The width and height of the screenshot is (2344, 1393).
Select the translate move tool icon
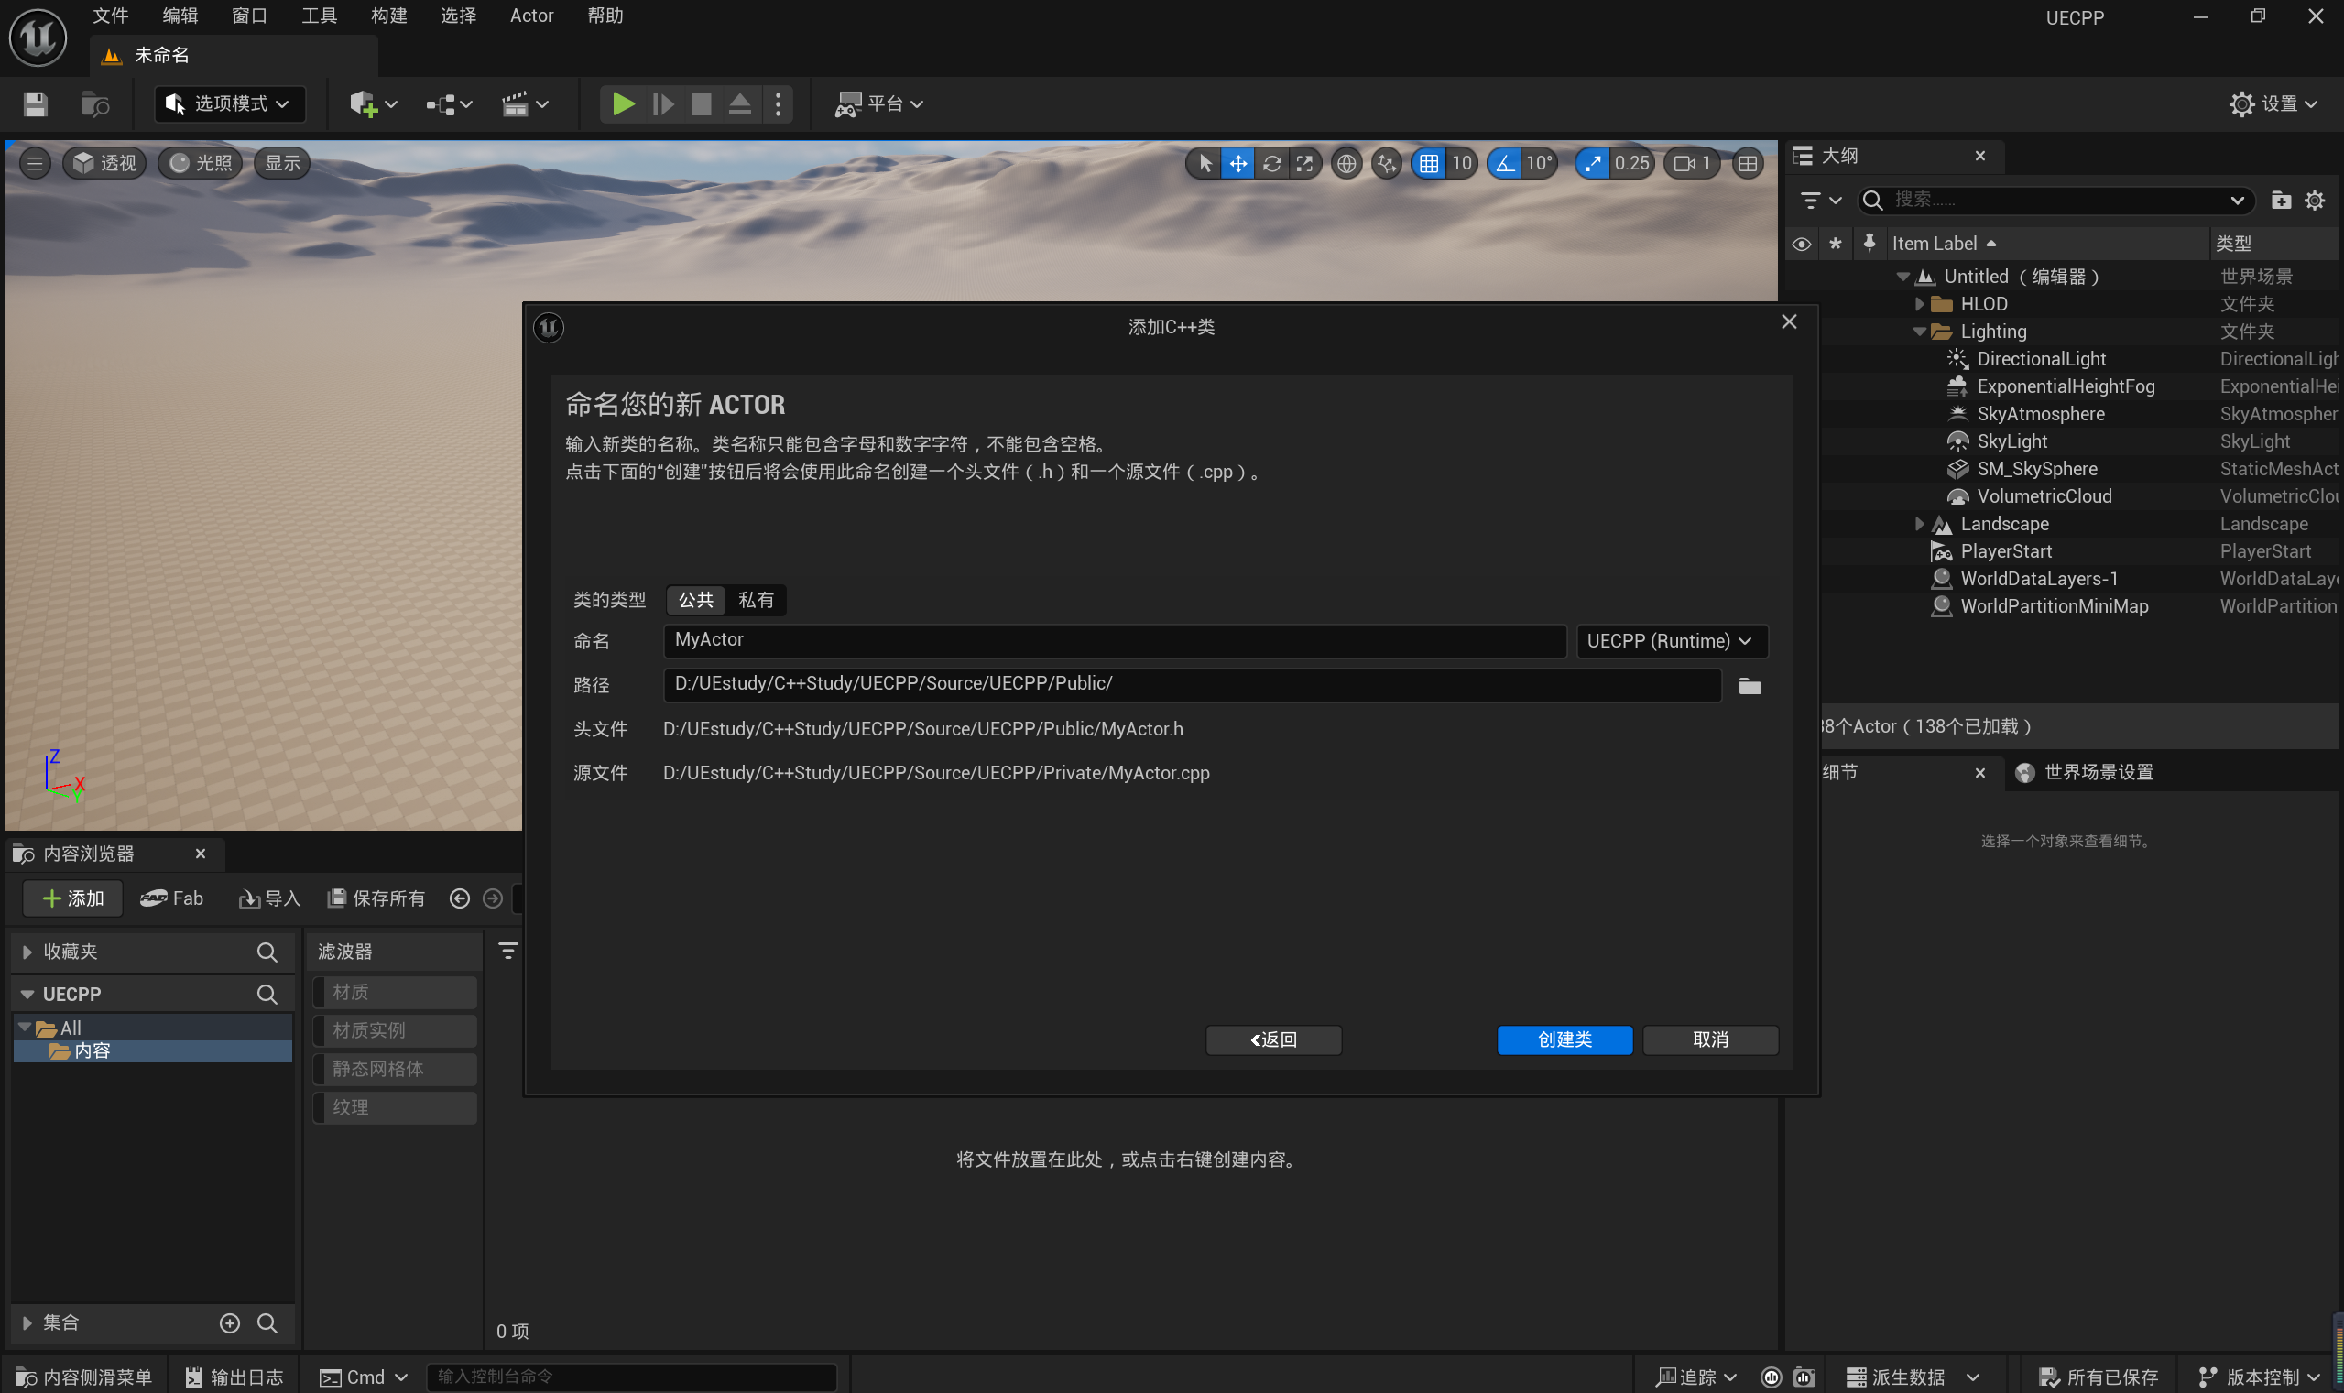(1238, 163)
